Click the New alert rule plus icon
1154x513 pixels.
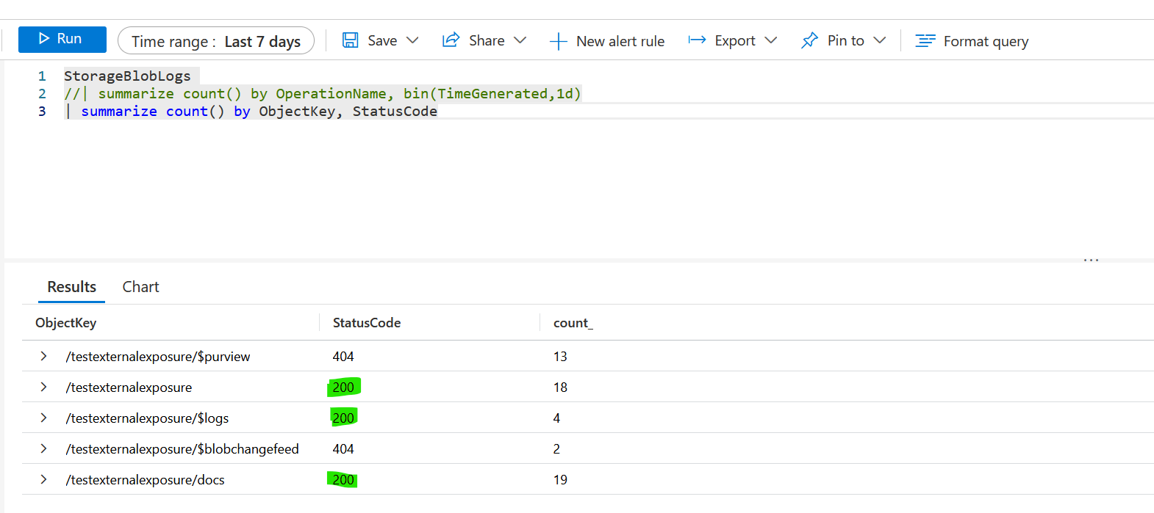[x=559, y=41]
